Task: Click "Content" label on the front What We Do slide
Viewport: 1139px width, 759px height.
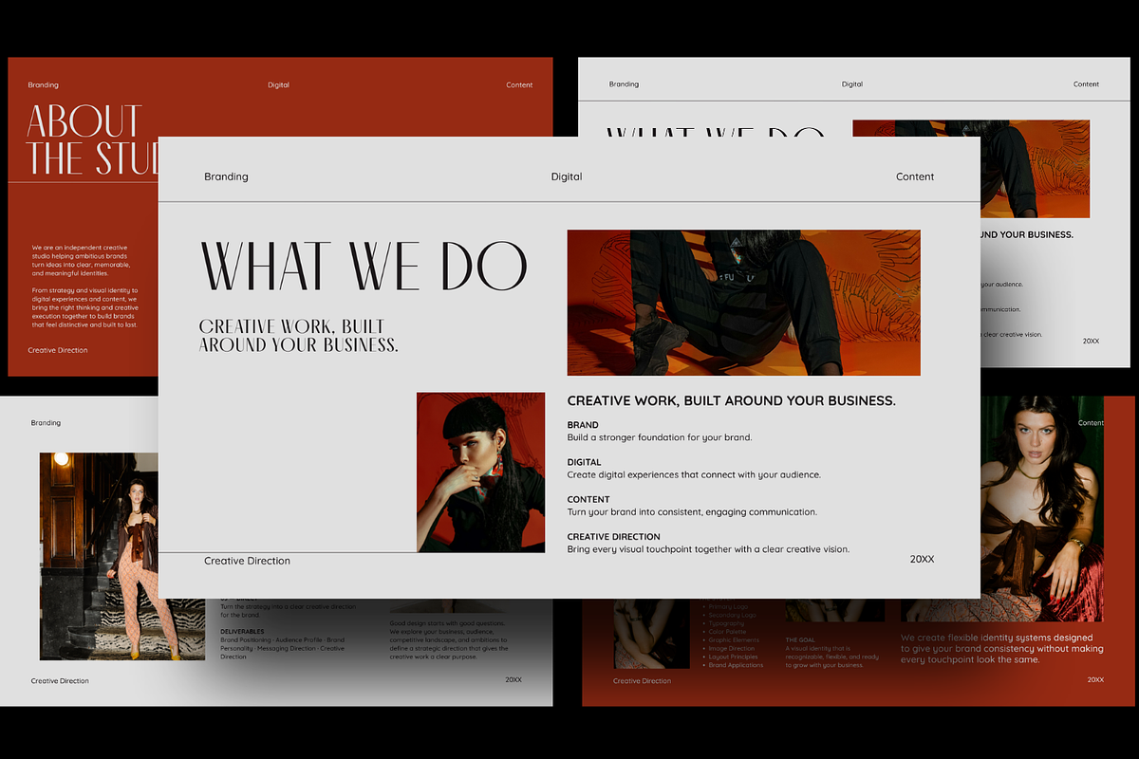Action: 915,176
